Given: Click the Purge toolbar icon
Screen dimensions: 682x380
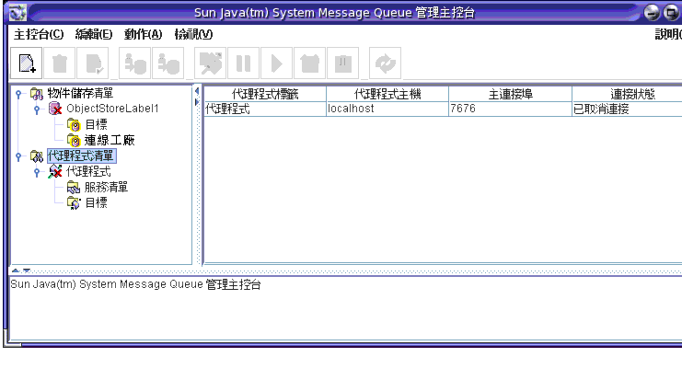Looking at the screenshot, I should click(x=342, y=63).
